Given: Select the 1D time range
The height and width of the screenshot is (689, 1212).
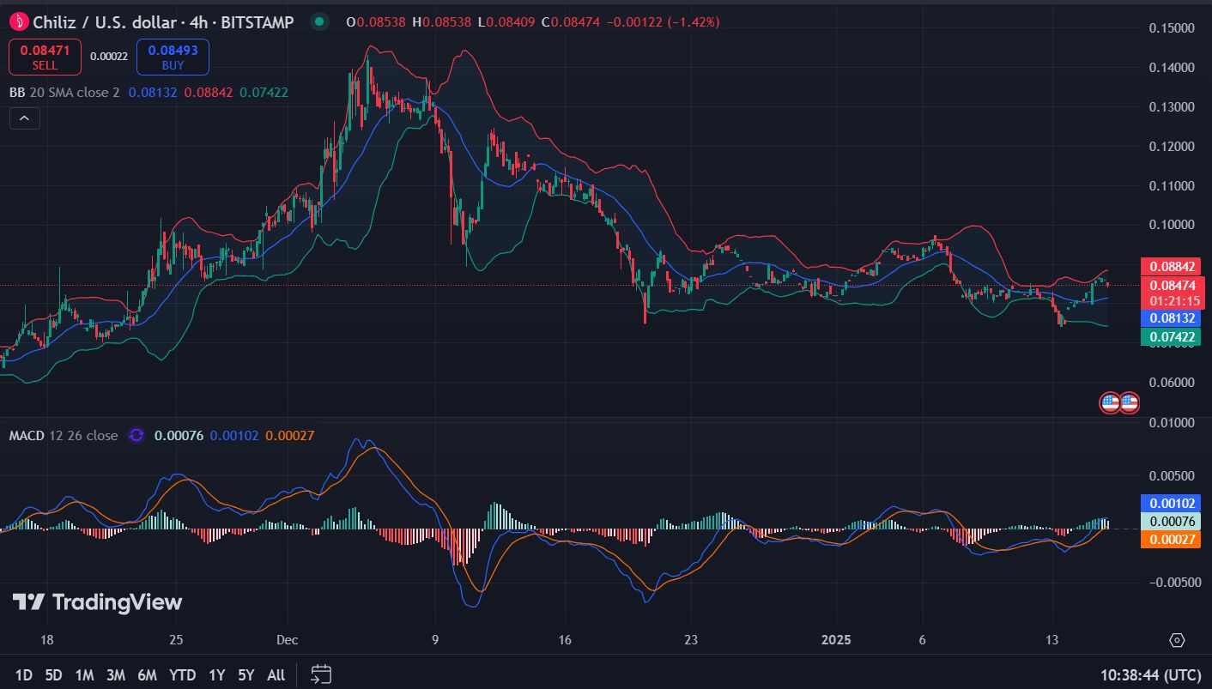Looking at the screenshot, I should (x=24, y=675).
